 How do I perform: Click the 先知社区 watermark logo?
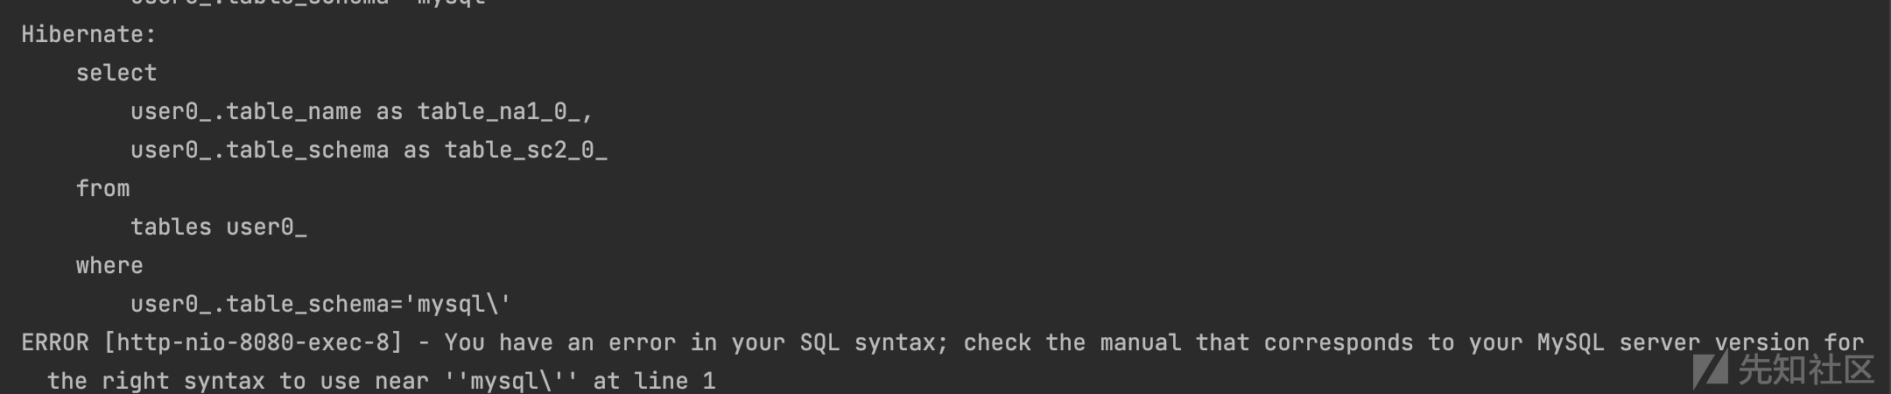tap(1782, 370)
